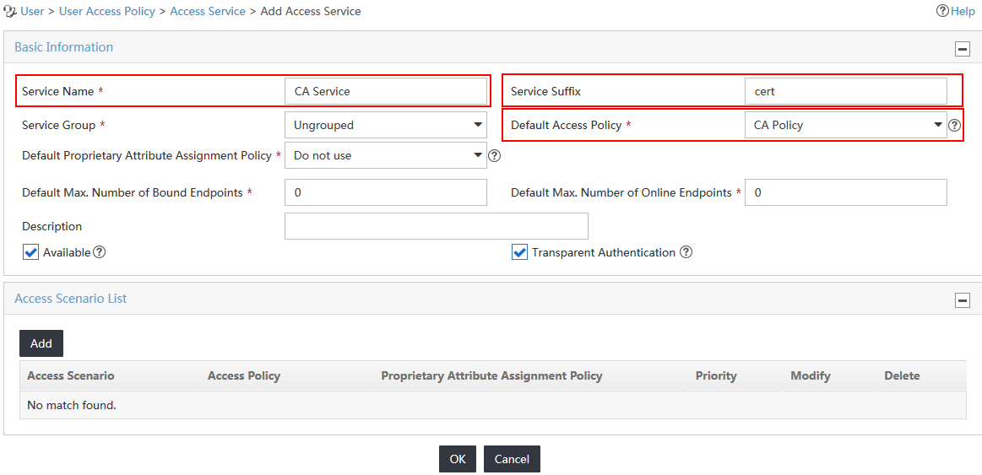Collapse the Basic Information panel

click(x=962, y=49)
